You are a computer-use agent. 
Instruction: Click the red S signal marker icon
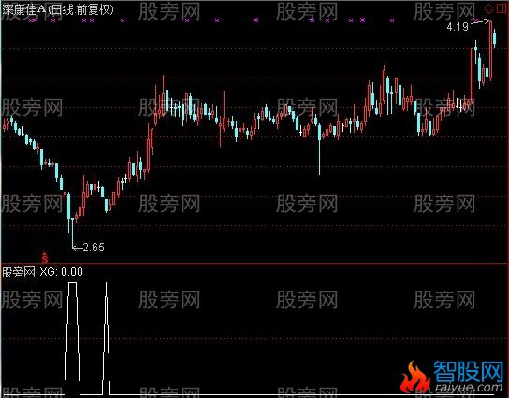click(45, 257)
